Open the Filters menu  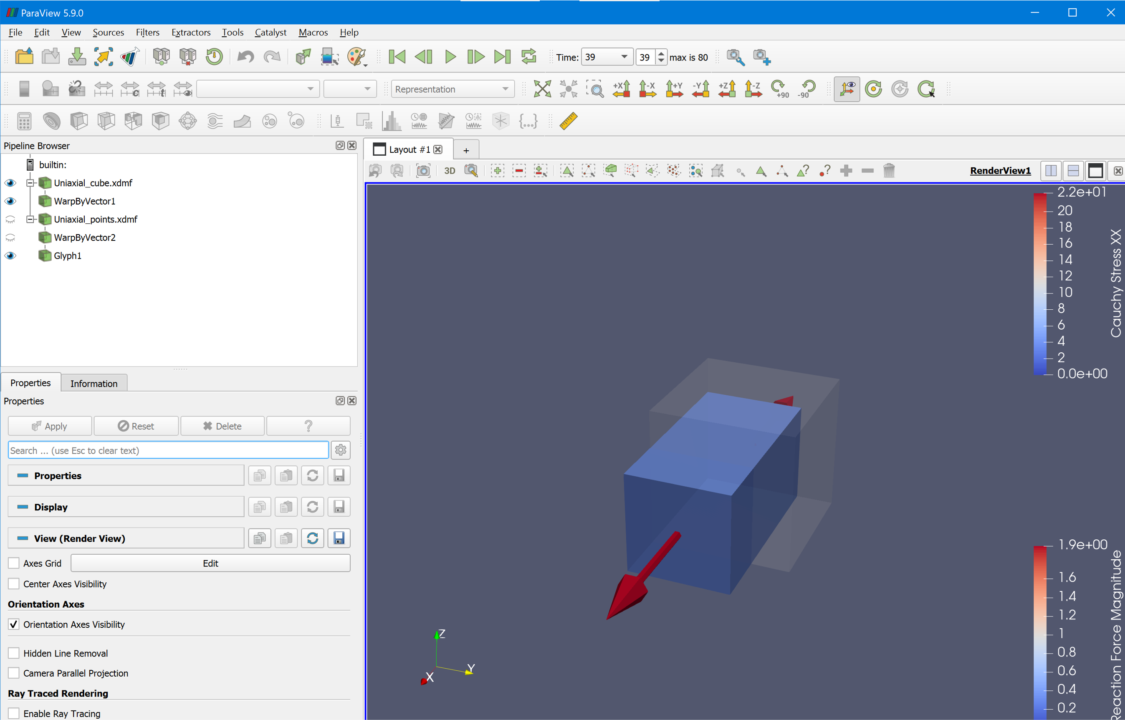[147, 32]
